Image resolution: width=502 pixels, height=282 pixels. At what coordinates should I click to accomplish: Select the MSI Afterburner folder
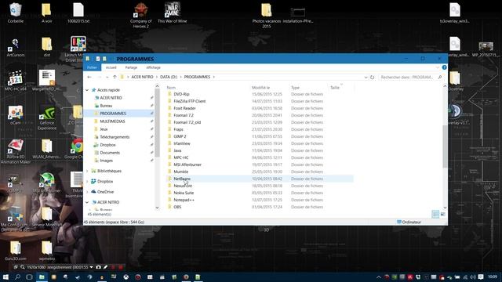pyautogui.click(x=187, y=164)
